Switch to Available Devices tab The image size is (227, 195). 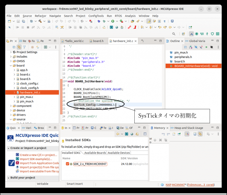[119, 153]
